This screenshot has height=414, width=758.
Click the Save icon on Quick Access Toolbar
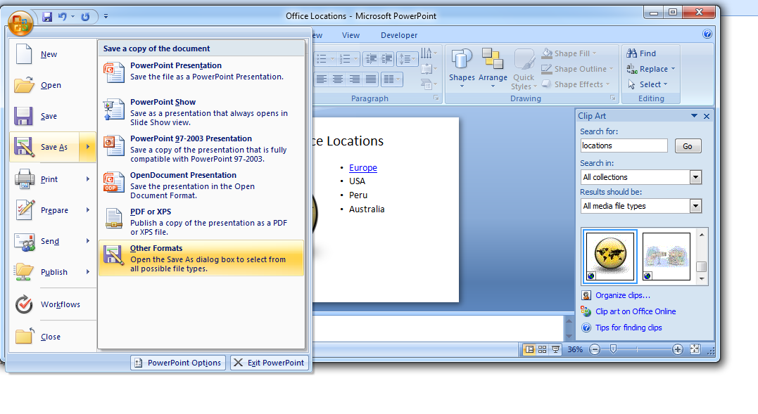click(x=47, y=16)
